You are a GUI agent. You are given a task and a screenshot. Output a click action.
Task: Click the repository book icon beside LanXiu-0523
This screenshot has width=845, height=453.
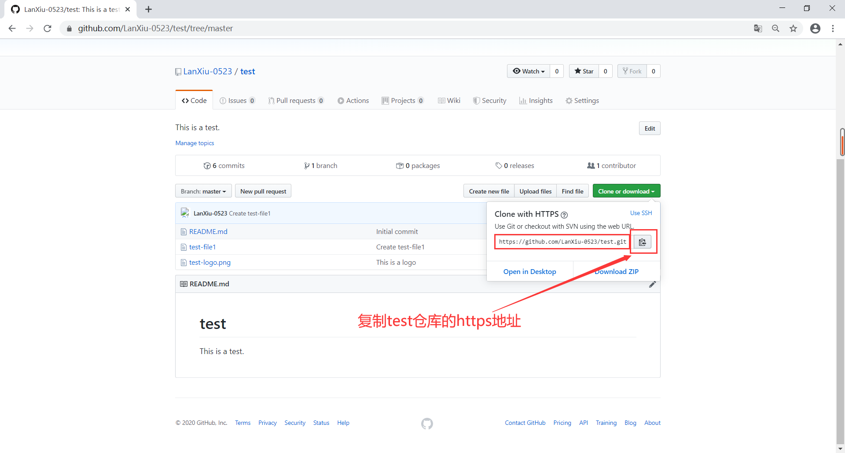(x=178, y=71)
